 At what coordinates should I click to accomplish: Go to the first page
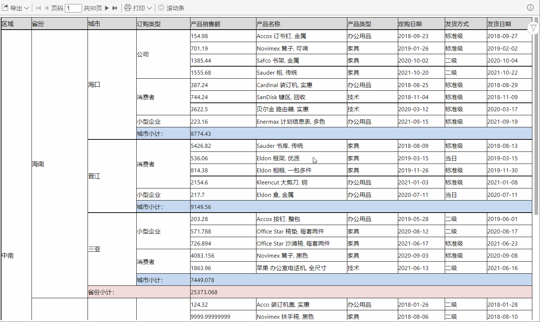pyautogui.click(x=38, y=8)
